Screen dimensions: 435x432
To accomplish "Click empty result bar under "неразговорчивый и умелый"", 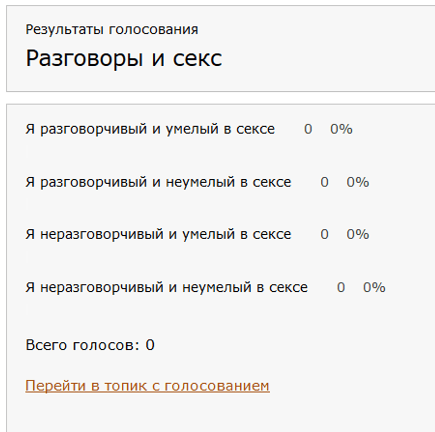I will pyautogui.click(x=27, y=257).
